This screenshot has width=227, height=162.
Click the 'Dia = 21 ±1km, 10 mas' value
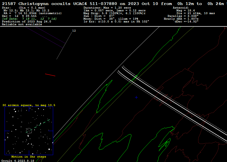click(x=196, y=13)
